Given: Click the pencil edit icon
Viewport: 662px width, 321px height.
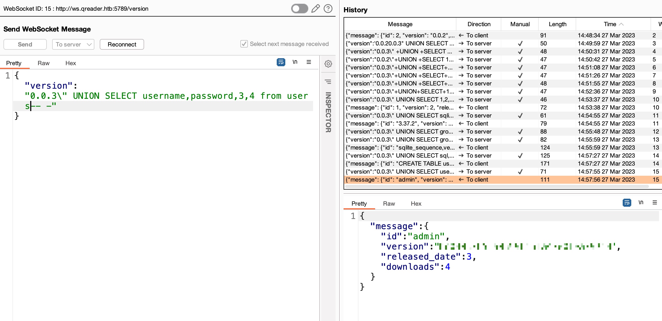Looking at the screenshot, I should tap(315, 9).
